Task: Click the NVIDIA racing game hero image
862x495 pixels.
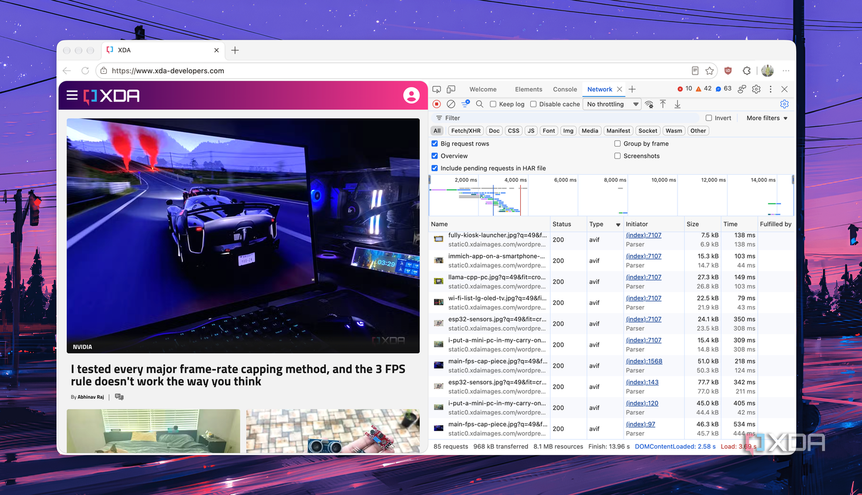Action: (x=243, y=236)
